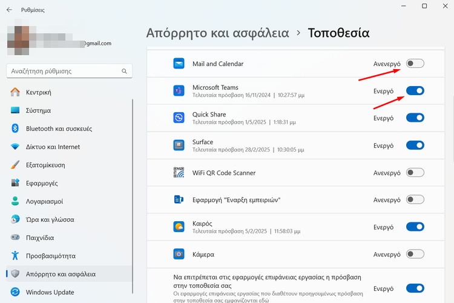Toggle Έναρξη εμπειριών location access on
This screenshot has height=303, width=454.
click(415, 199)
